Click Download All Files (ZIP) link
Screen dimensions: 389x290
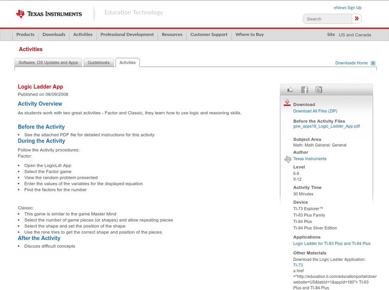click(x=315, y=111)
